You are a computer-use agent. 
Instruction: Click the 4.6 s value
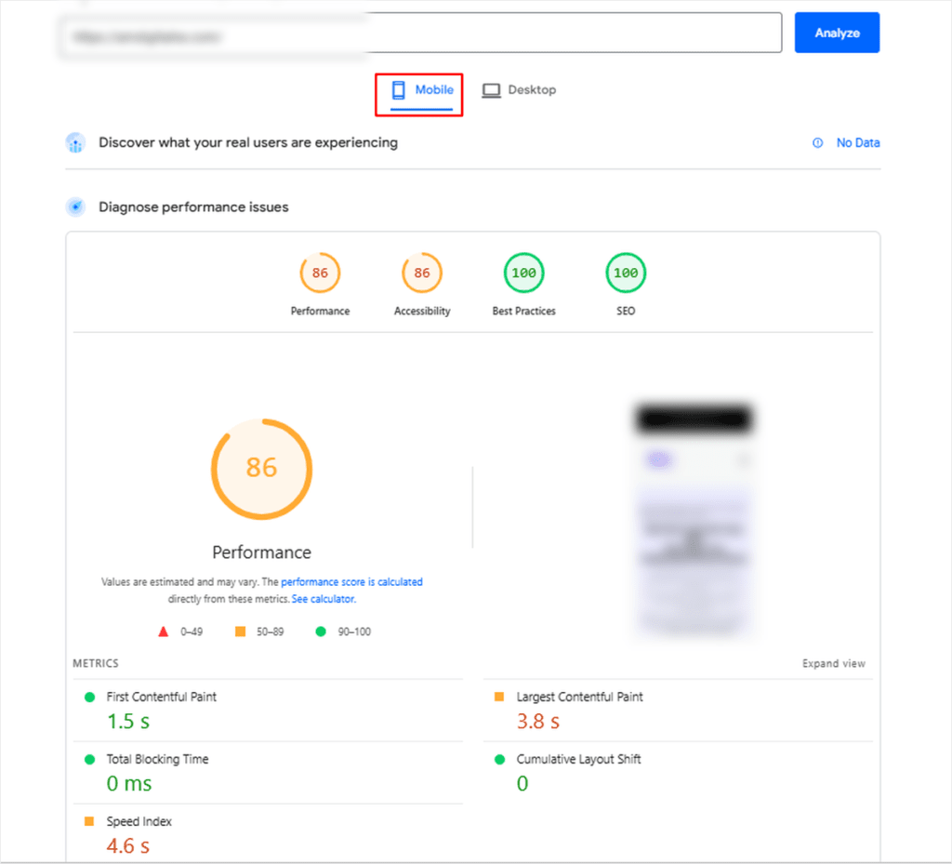coord(128,845)
